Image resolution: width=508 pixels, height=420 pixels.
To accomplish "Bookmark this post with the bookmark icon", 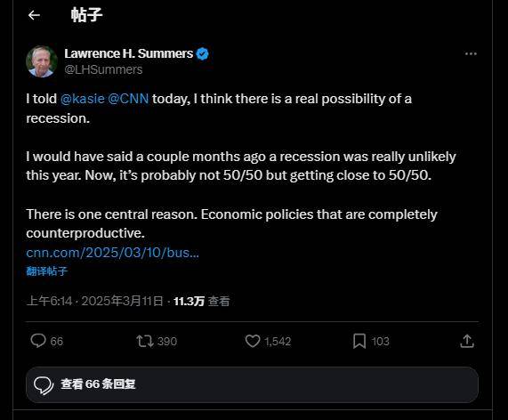I will click(359, 342).
